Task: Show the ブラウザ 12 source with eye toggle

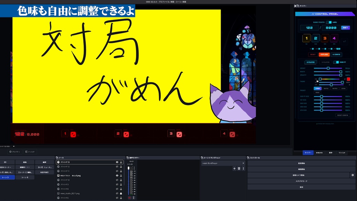Action: tap(118, 167)
